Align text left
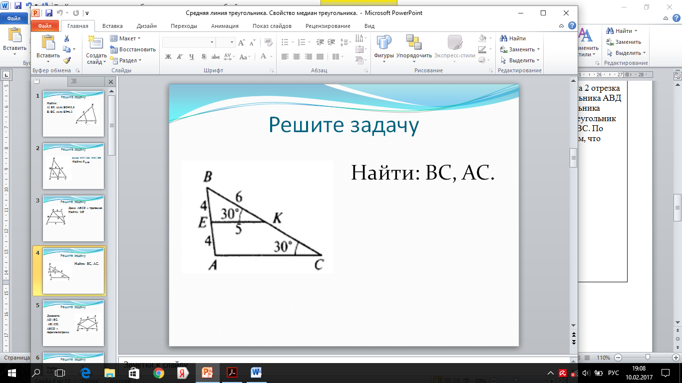 tap(285, 57)
